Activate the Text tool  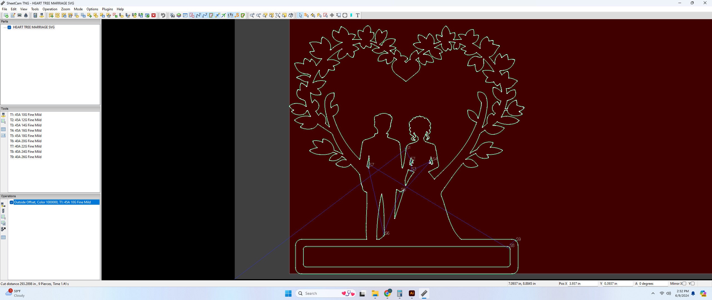358,15
